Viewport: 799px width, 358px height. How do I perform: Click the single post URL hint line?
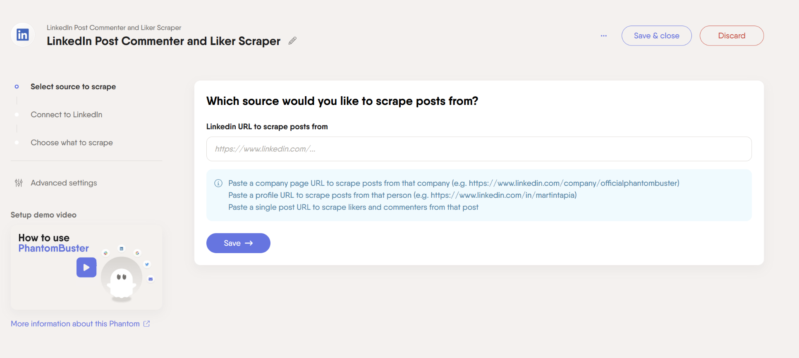click(x=353, y=207)
